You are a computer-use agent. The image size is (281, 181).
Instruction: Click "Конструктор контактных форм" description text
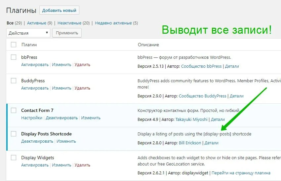188,110
